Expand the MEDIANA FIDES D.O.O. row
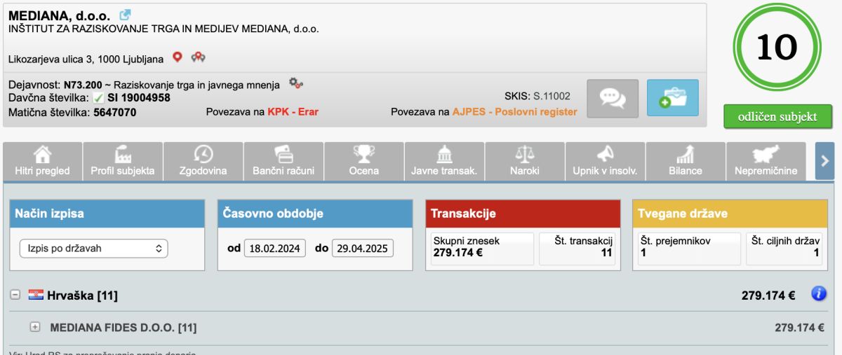This screenshot has height=355, width=842. pyautogui.click(x=35, y=327)
